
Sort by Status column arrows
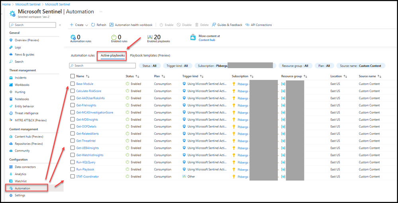pos(137,76)
